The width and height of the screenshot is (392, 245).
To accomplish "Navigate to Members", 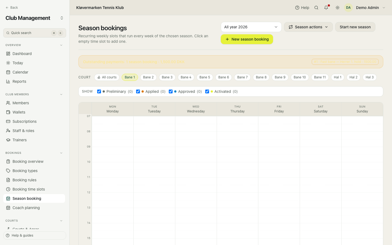I will 34,103.
